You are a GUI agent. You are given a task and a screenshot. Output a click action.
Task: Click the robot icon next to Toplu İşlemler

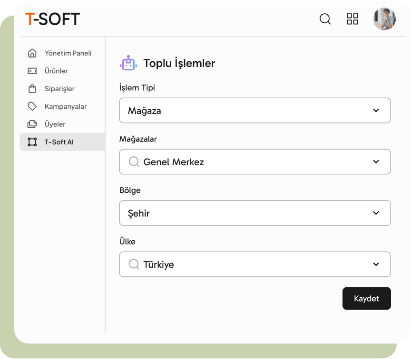click(128, 63)
